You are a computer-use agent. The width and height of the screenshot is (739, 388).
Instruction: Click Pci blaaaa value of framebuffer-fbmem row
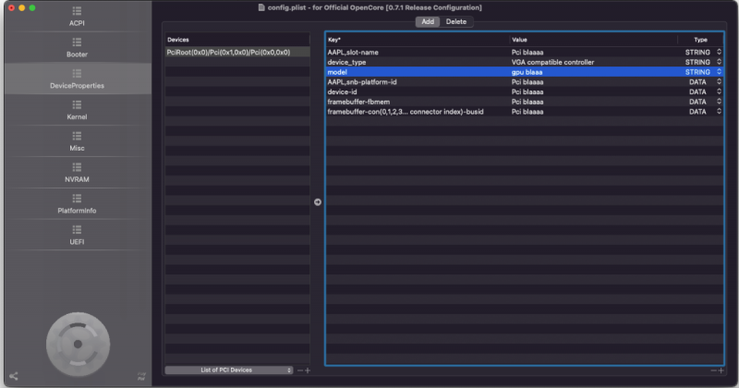[x=527, y=102]
